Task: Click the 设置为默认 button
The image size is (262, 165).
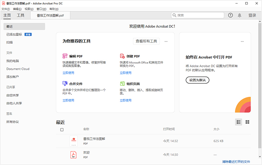Action: pos(197,80)
